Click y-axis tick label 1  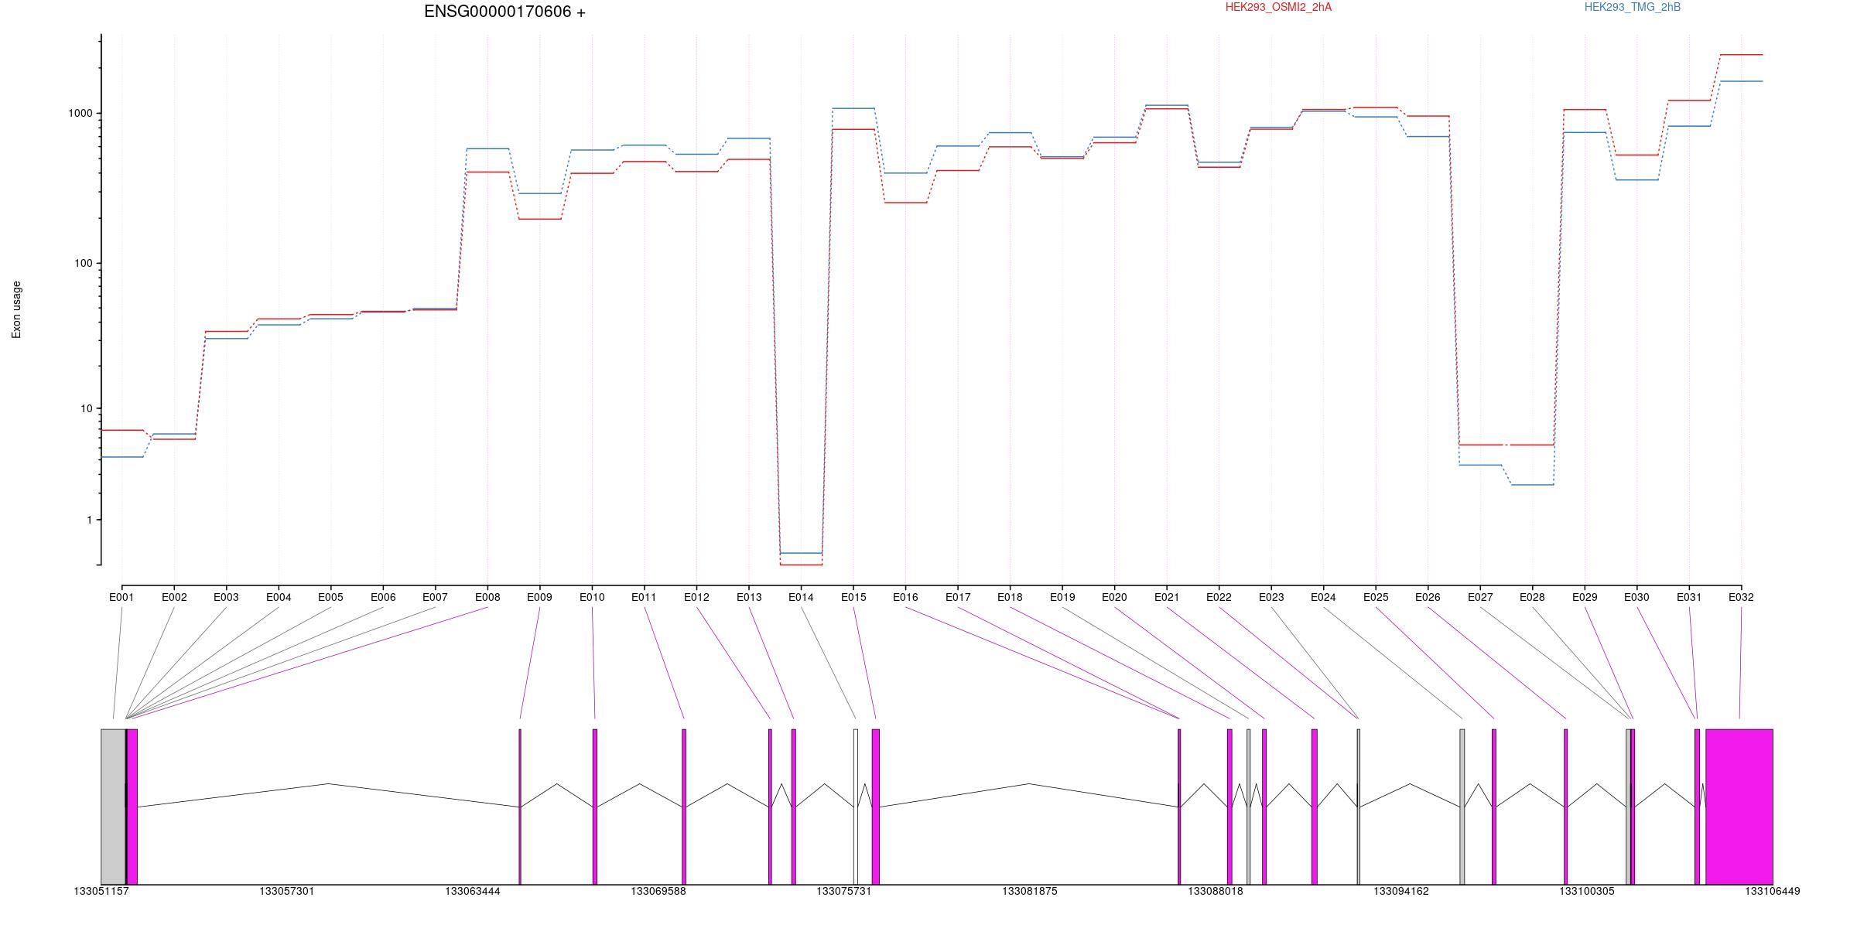[90, 520]
